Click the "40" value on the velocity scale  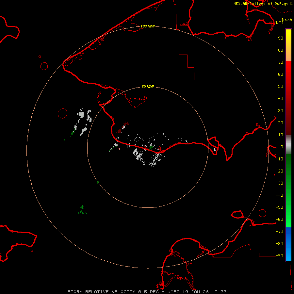click(x=281, y=98)
